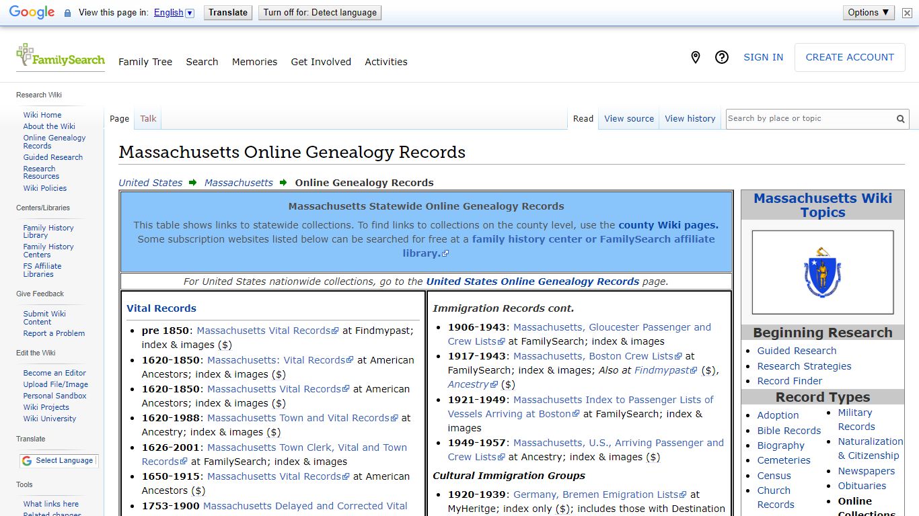Open Massachusetts Town and Vital Records link
Viewport: 919px width, 516px height.
(x=302, y=418)
